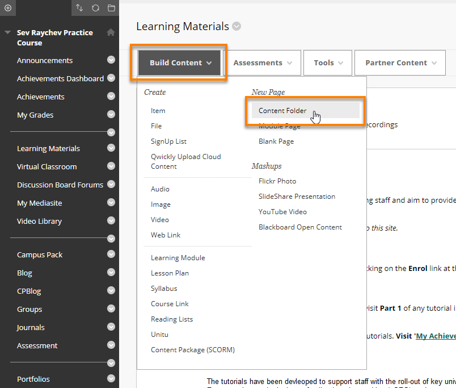Choose Learning Module from Build Content menu
The height and width of the screenshot is (388, 456).
[178, 258]
